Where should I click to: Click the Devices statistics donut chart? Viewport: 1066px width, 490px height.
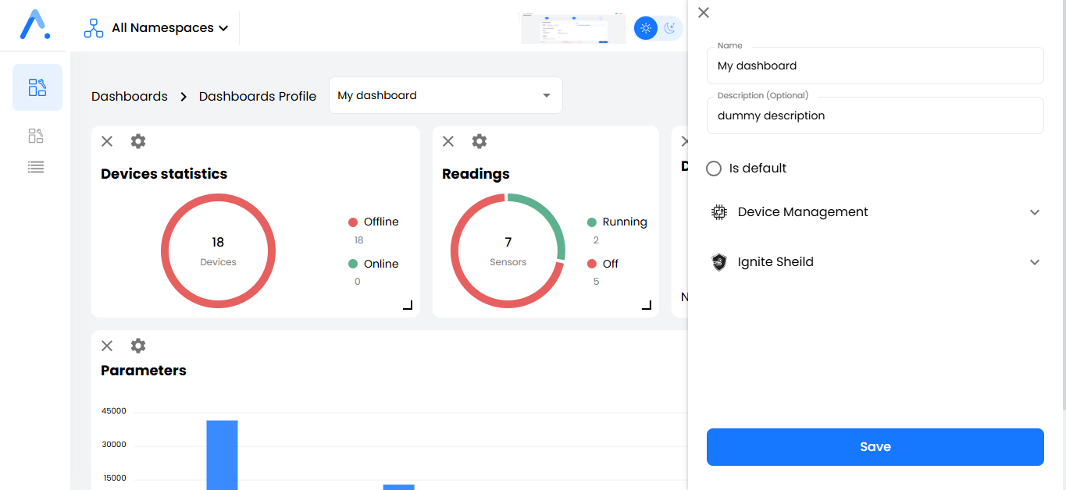click(x=218, y=250)
